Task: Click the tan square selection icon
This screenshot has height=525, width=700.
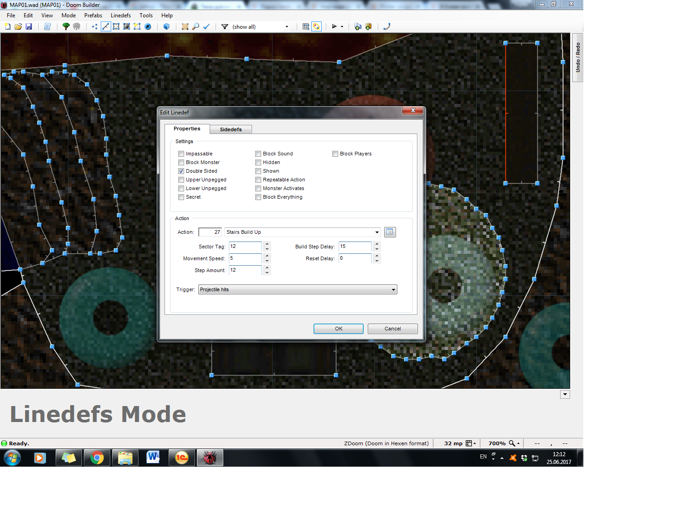Action: (185, 26)
